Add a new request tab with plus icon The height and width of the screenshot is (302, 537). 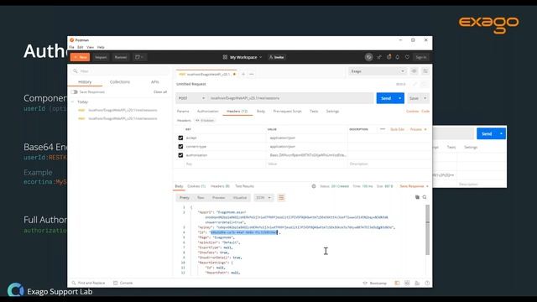pos(243,75)
